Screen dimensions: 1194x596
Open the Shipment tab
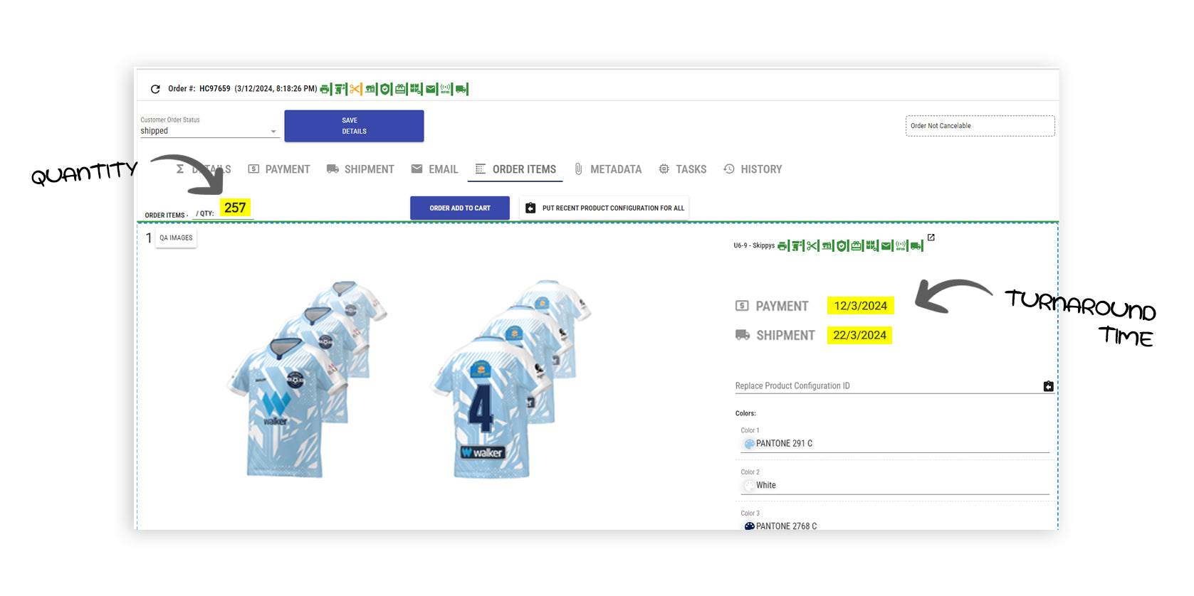(360, 169)
